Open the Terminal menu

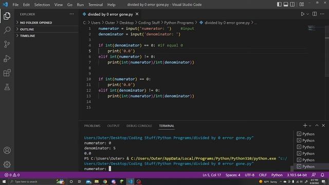pyautogui.click(x=96, y=5)
